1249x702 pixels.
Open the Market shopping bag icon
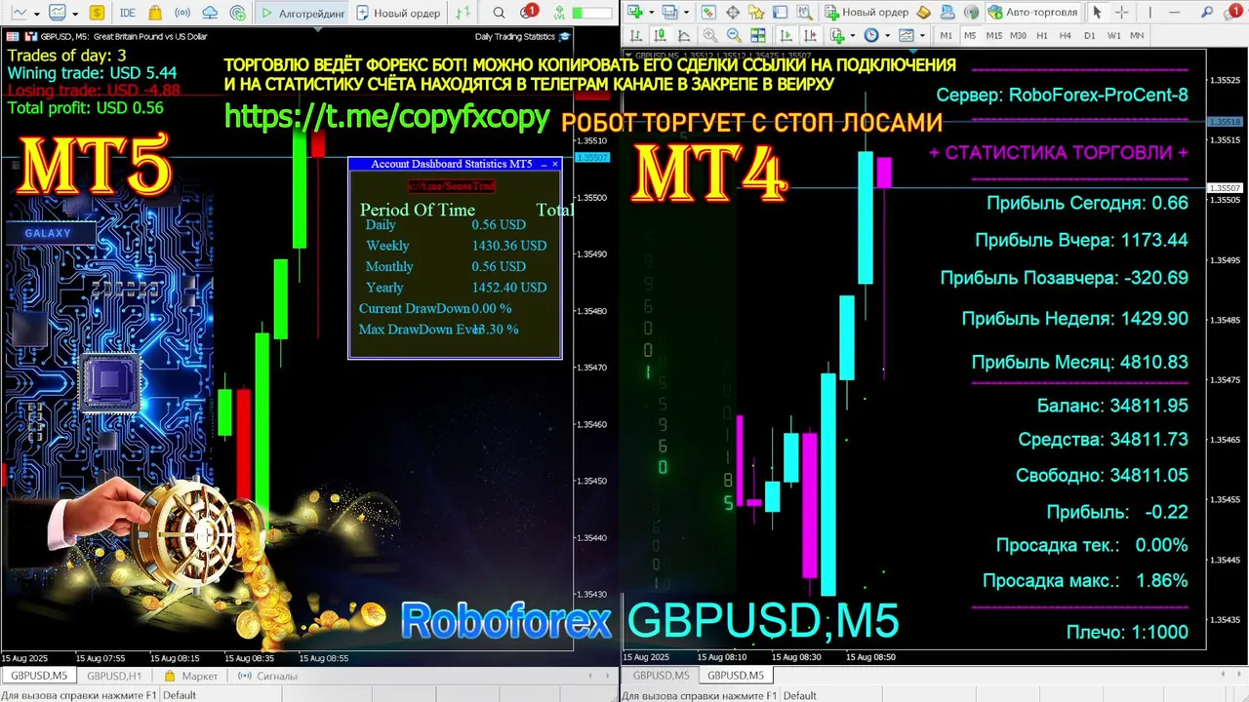coord(155,13)
